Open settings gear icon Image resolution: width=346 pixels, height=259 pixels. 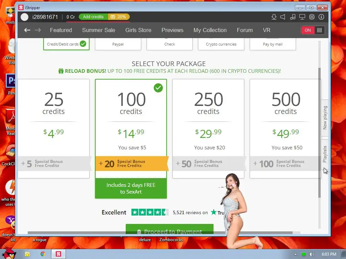(x=312, y=17)
